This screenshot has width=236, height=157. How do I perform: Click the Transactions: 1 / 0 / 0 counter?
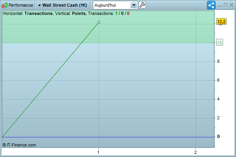tap(109, 13)
